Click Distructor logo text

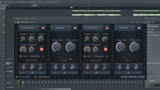click(133, 77)
